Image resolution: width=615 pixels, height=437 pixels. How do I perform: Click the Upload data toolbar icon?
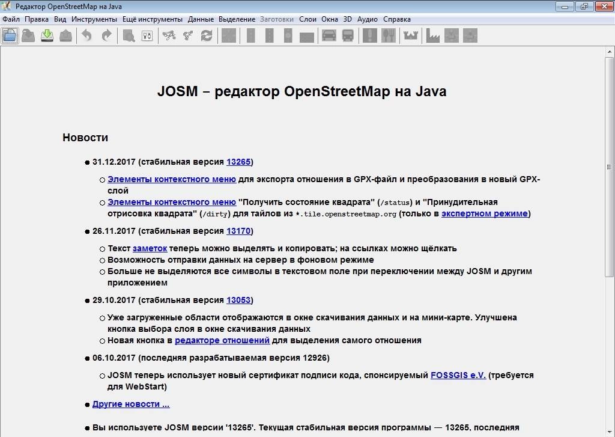pyautogui.click(x=65, y=35)
